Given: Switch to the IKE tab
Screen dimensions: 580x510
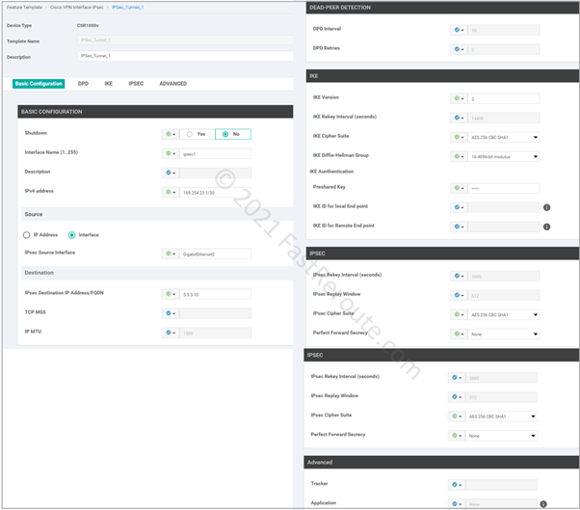Looking at the screenshot, I should coord(108,84).
